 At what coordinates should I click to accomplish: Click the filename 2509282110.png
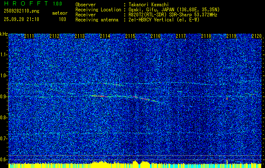[x=21, y=11]
